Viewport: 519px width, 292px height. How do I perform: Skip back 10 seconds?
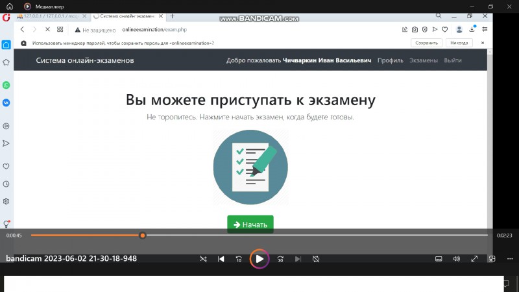(239, 259)
